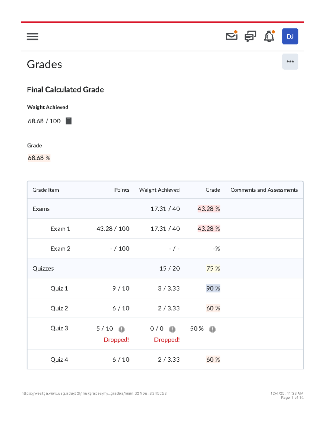Click the Exam 1 grade item

tap(60, 229)
